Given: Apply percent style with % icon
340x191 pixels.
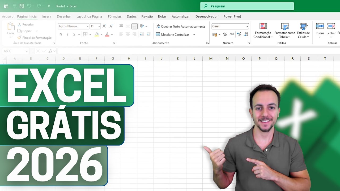Looking at the screenshot, I should click(x=225, y=34).
